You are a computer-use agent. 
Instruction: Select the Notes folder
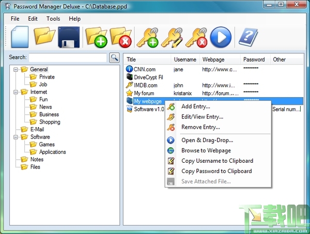37,160
